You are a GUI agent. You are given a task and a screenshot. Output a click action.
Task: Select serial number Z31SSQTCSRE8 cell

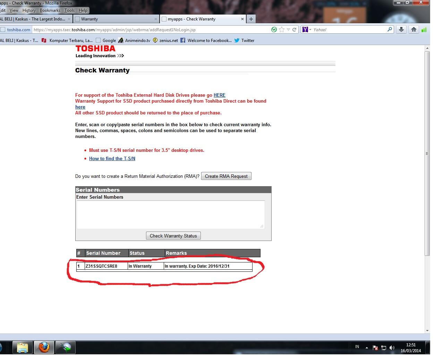[106, 266]
